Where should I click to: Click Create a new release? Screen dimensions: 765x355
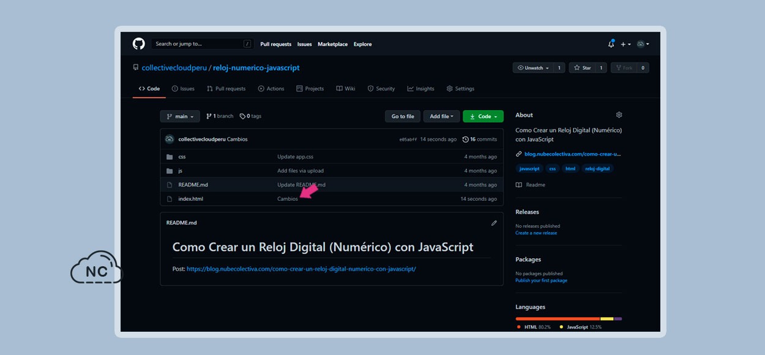coord(536,233)
